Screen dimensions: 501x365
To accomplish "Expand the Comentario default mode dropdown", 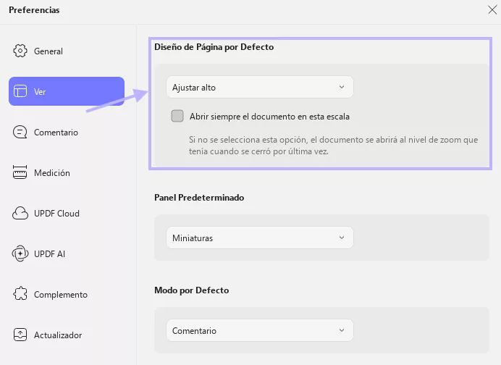I will pyautogui.click(x=260, y=330).
